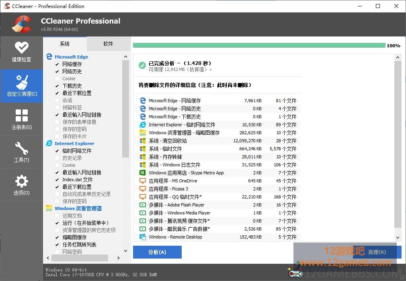
Task: Click the CCleaner logo in header
Action: (x=22, y=24)
